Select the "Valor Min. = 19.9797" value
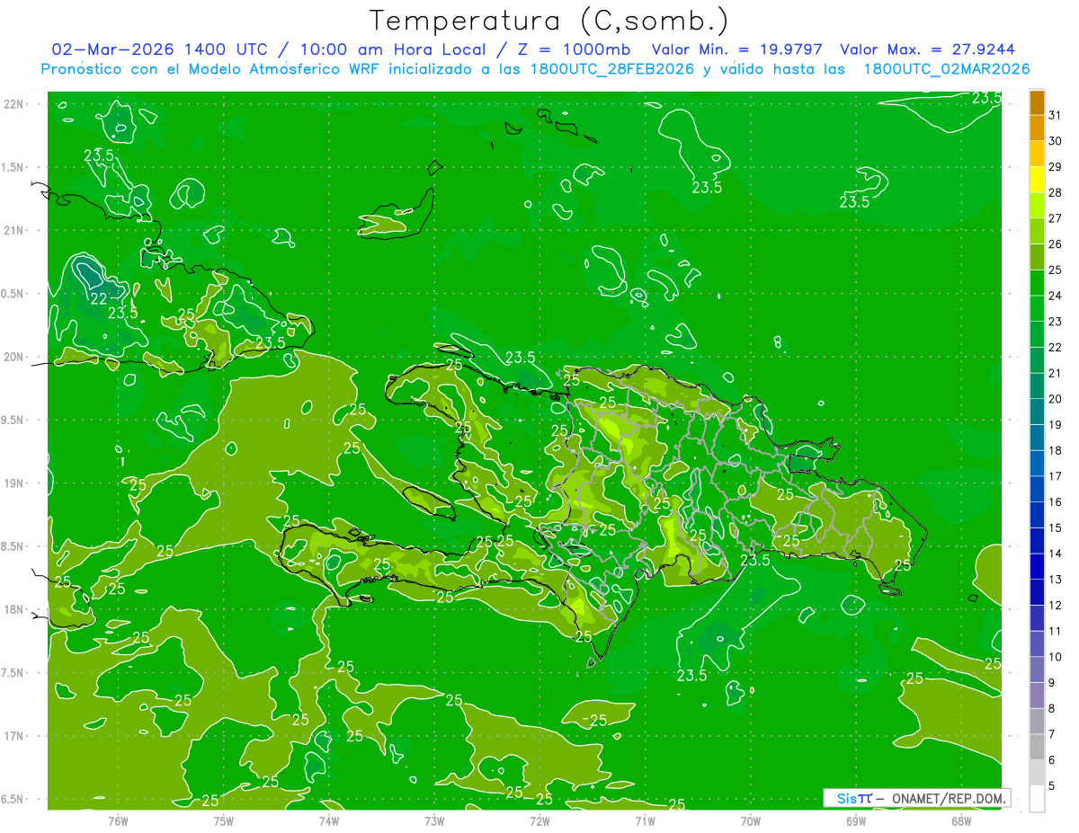This screenshot has width=1079, height=833. (738, 49)
